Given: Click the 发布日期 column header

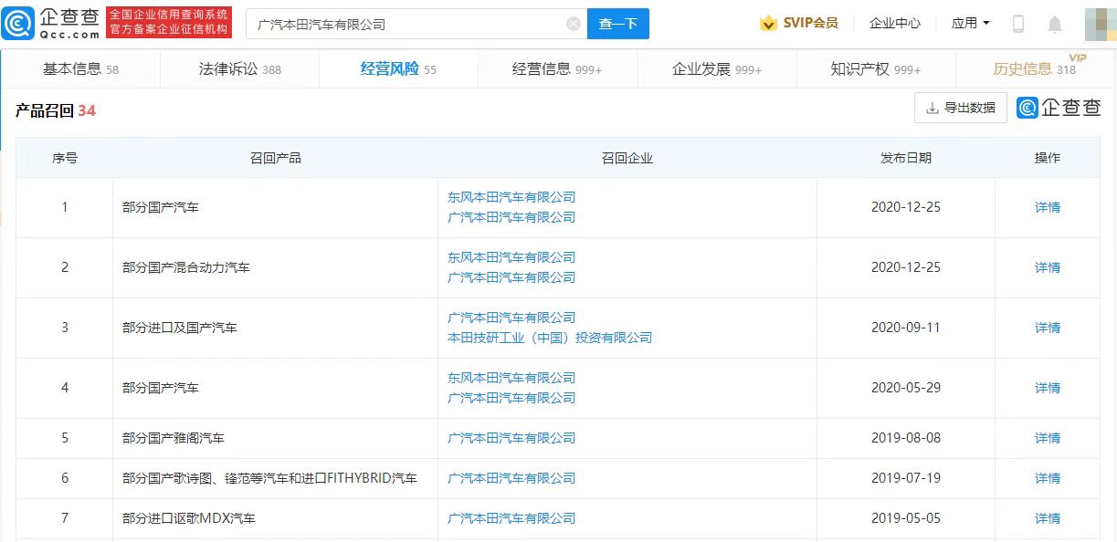Looking at the screenshot, I should 905,158.
